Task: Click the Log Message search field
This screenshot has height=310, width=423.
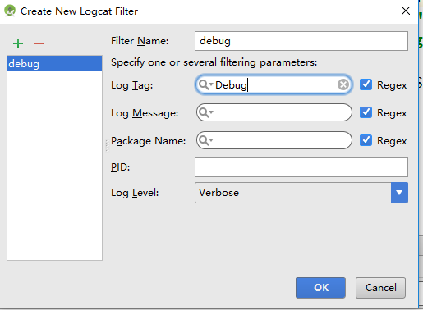Action: (x=274, y=112)
